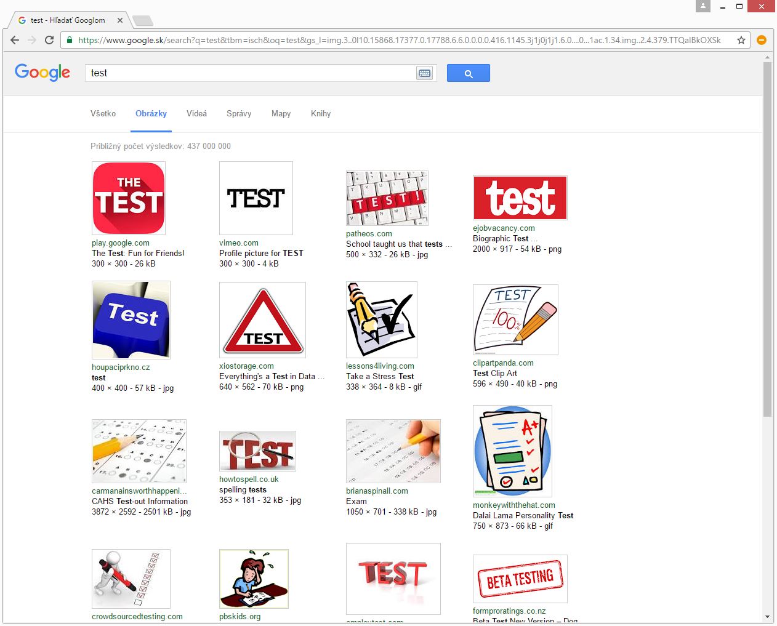Open the howtospell magnifier TEST thumbnail
The width and height of the screenshot is (777, 626).
(x=257, y=451)
